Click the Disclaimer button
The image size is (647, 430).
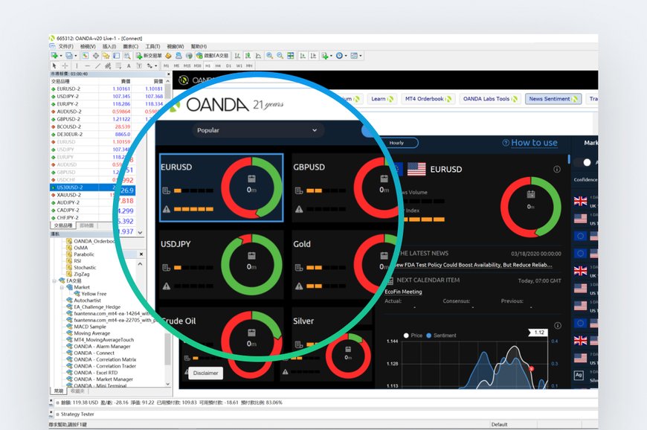click(205, 373)
